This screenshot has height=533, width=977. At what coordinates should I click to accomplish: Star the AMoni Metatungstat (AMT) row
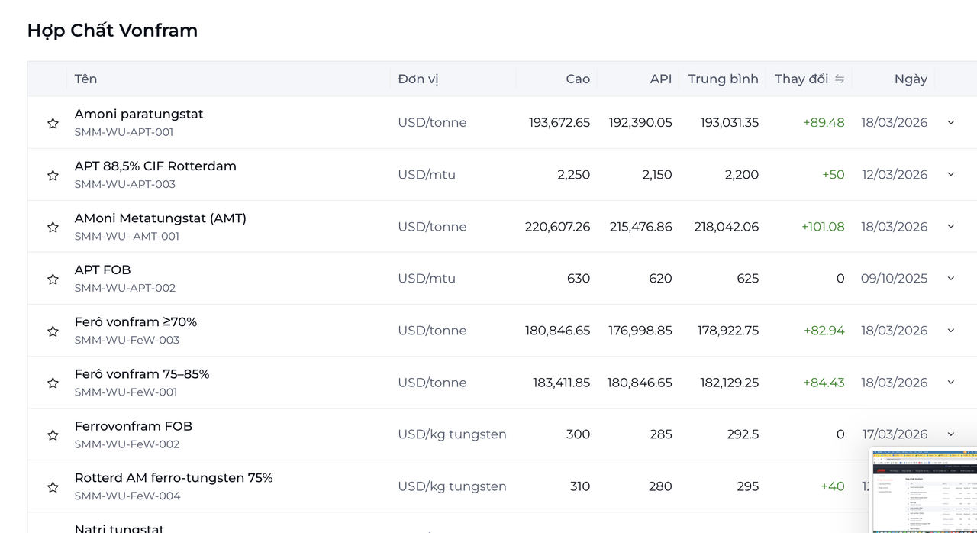(53, 227)
